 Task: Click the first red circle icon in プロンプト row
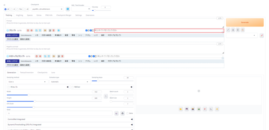click(28, 30)
